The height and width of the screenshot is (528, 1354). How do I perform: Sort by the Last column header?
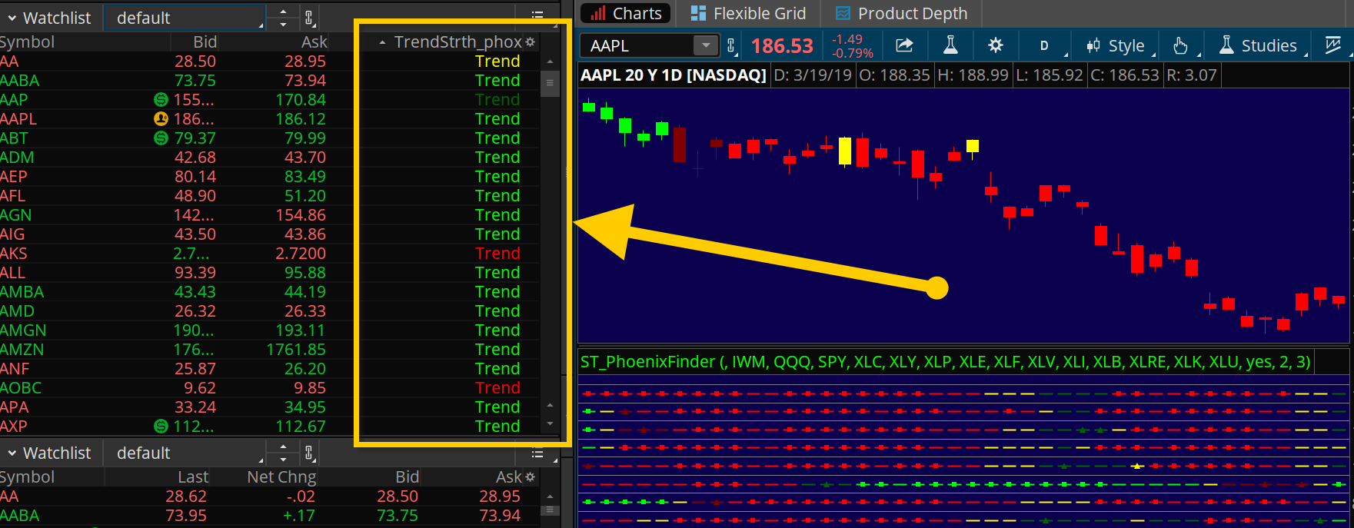pyautogui.click(x=193, y=477)
